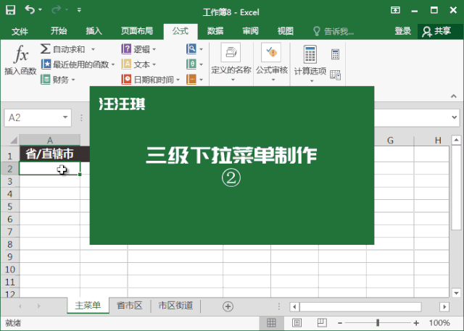Screen dimensions: 464x331
Task: Select column A header
Action: 50,140
